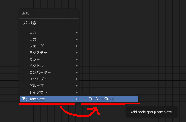Viewport: 186px width, 122px height.
Task: Expand arrow beside テクスチャ
Action: 77,53
